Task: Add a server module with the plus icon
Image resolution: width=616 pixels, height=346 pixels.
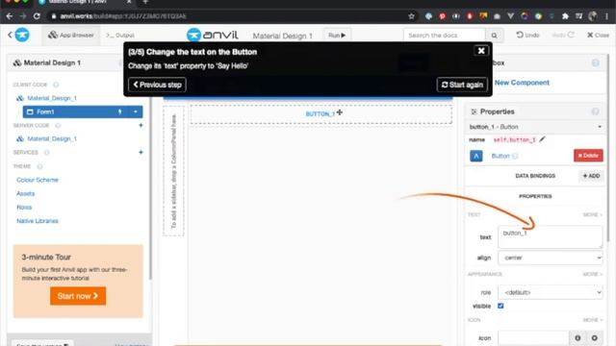Action: click(x=141, y=126)
